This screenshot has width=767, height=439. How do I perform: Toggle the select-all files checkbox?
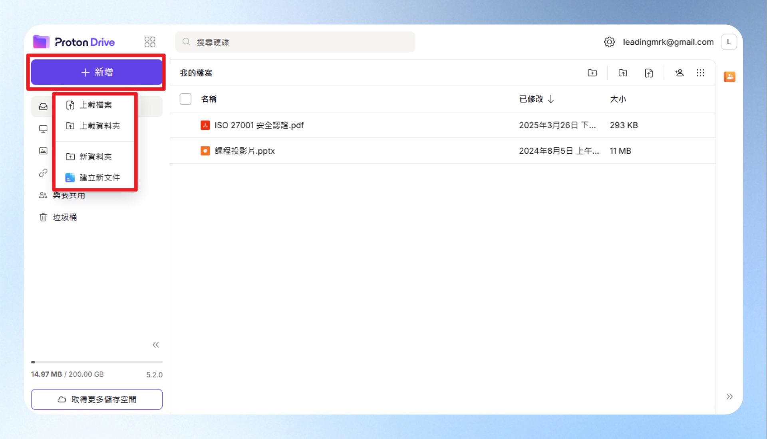click(x=185, y=99)
